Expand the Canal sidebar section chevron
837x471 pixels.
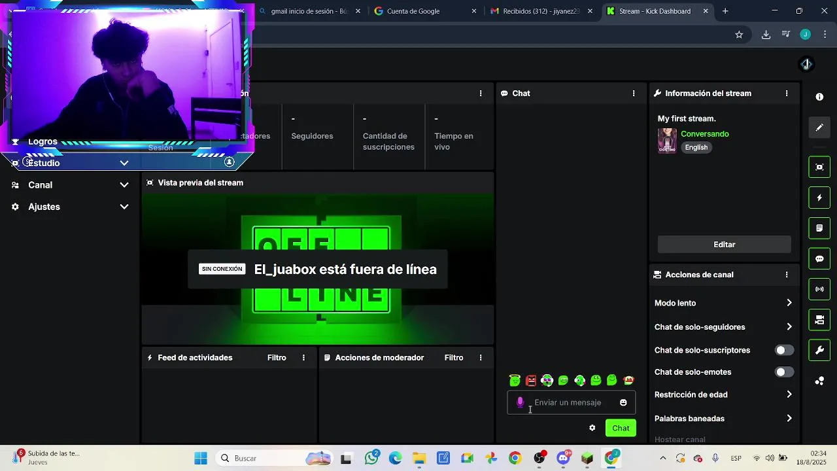pyautogui.click(x=124, y=185)
